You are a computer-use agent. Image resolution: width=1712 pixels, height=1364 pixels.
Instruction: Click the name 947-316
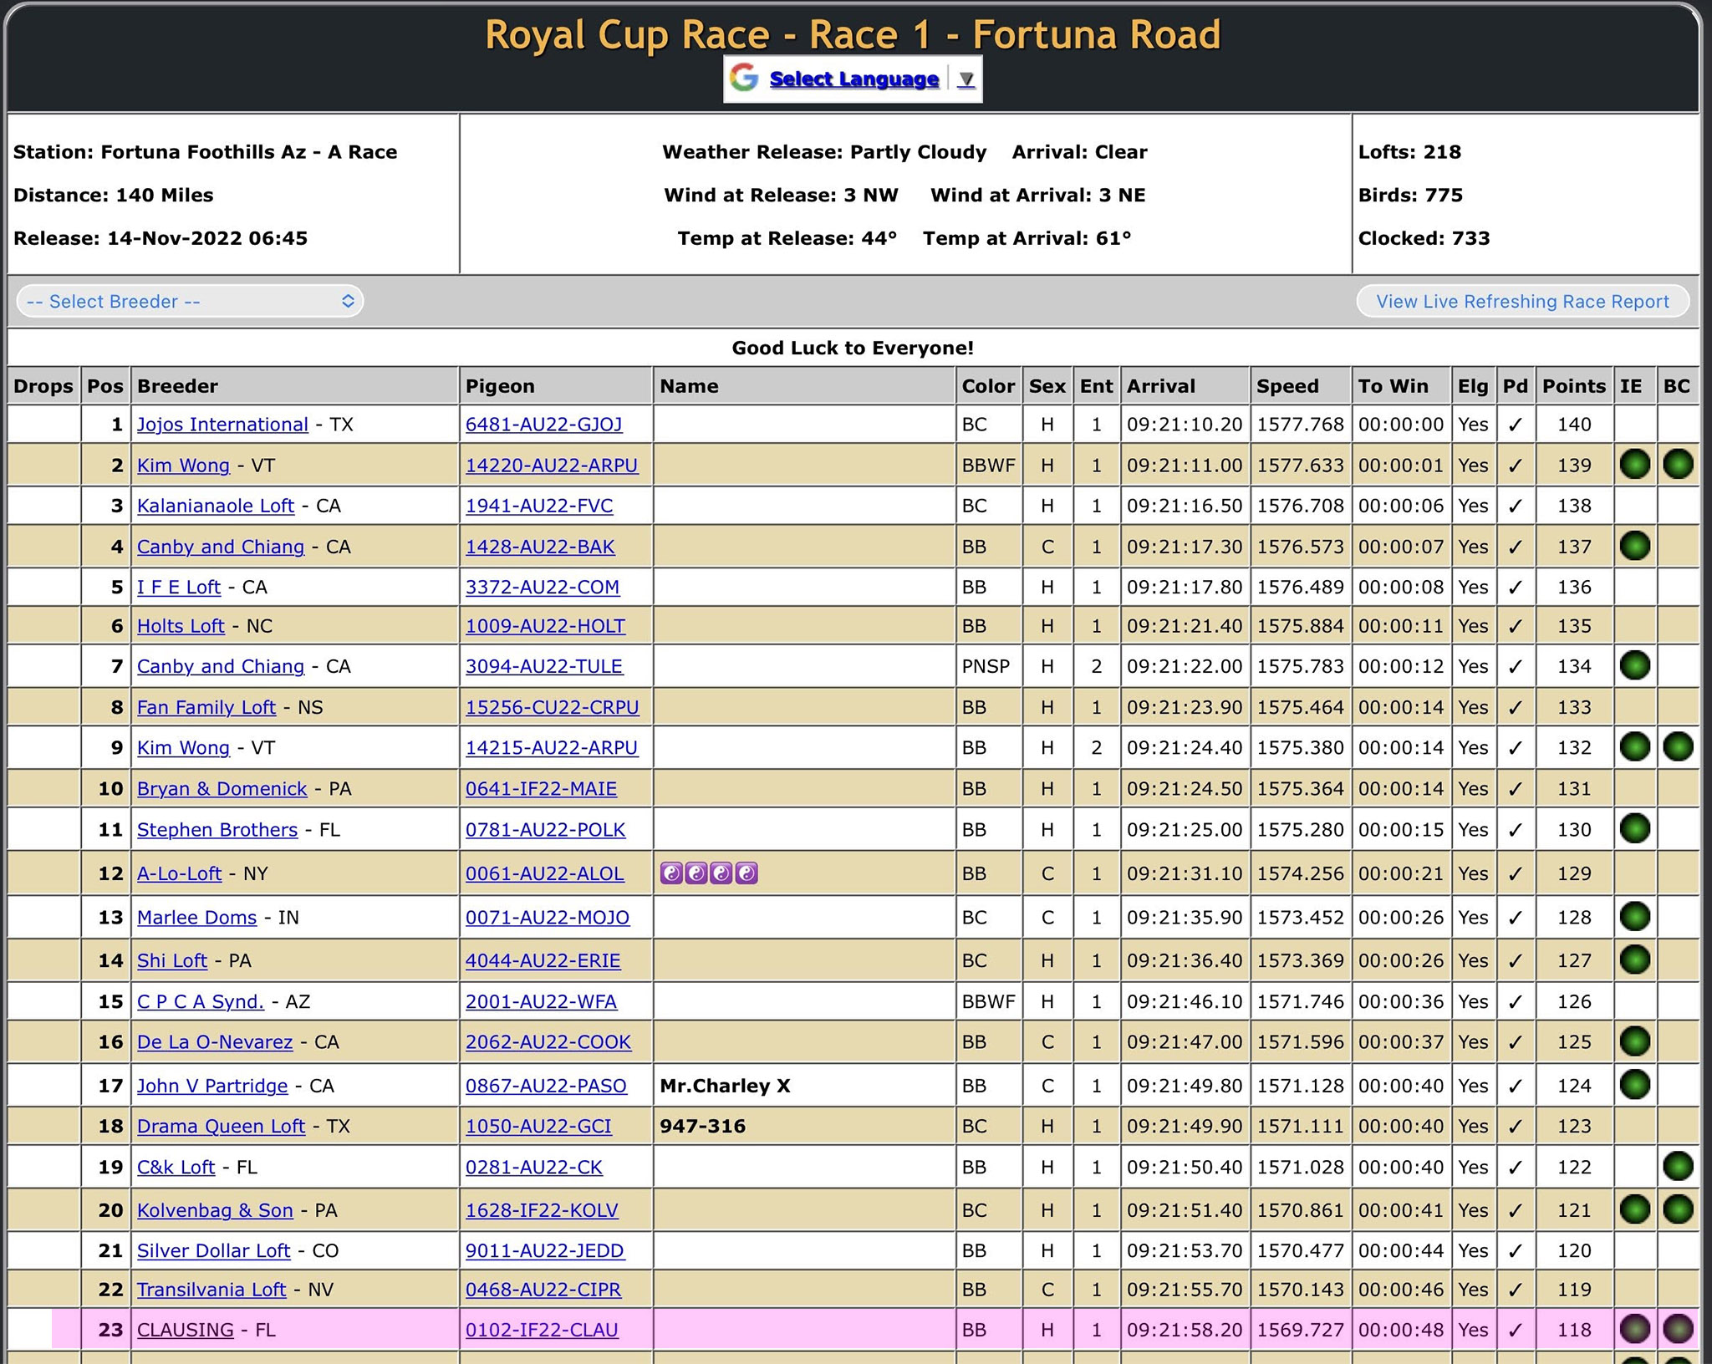coord(703,1126)
